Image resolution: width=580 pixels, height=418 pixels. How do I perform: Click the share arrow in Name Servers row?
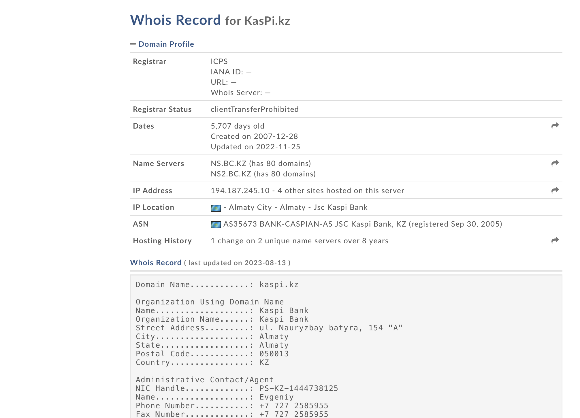[555, 163]
